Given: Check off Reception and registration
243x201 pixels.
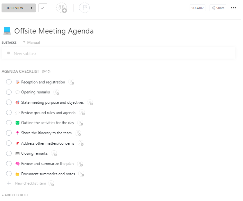Looking at the screenshot, I should coord(9,82).
